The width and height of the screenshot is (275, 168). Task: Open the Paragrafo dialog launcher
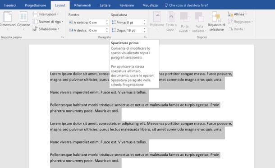point(145,37)
